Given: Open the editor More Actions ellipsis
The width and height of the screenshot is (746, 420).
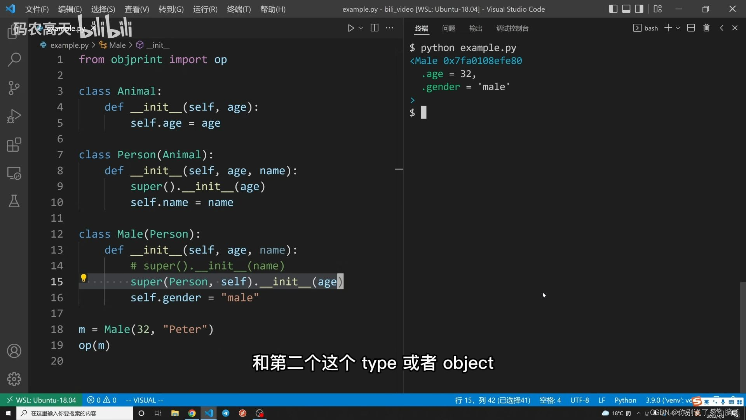Looking at the screenshot, I should (389, 28).
